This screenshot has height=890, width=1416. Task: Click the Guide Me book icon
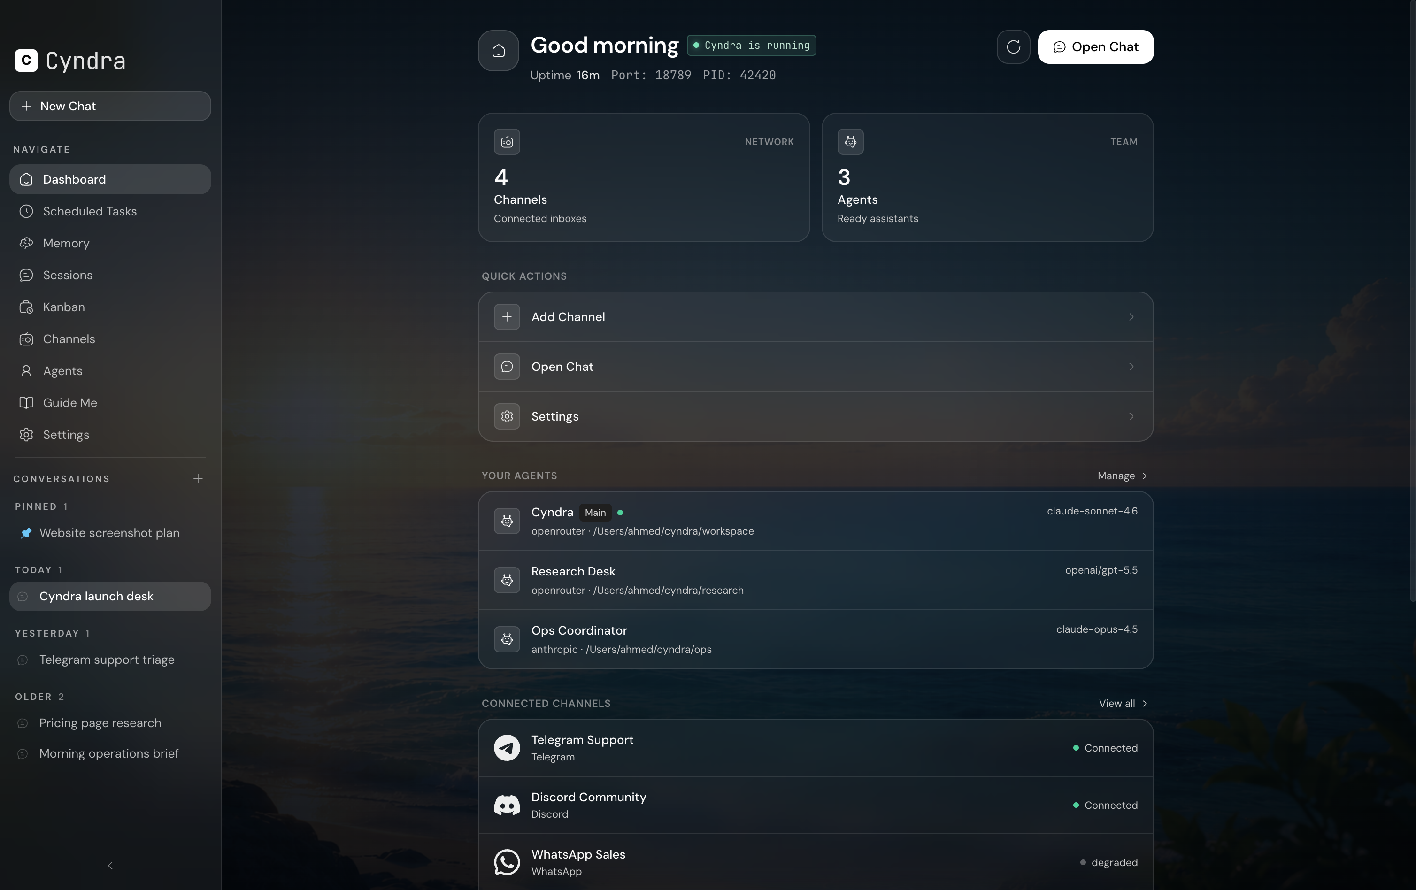(x=26, y=403)
